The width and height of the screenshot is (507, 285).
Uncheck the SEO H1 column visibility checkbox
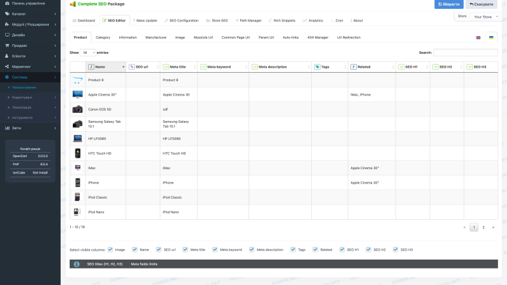point(342,250)
